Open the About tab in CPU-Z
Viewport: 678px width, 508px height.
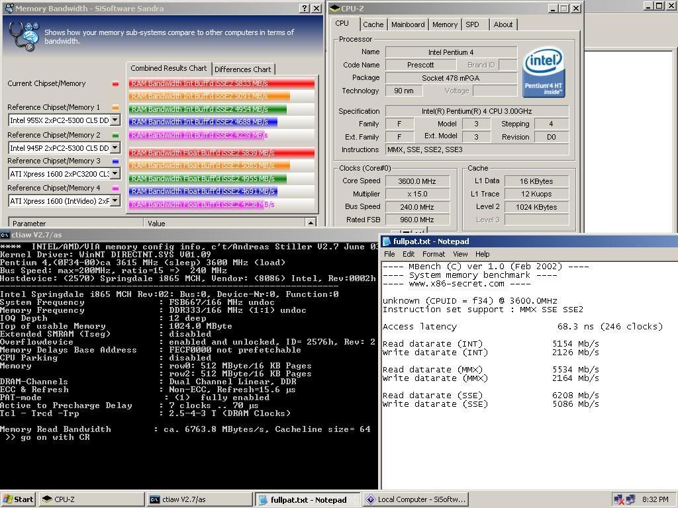point(503,24)
